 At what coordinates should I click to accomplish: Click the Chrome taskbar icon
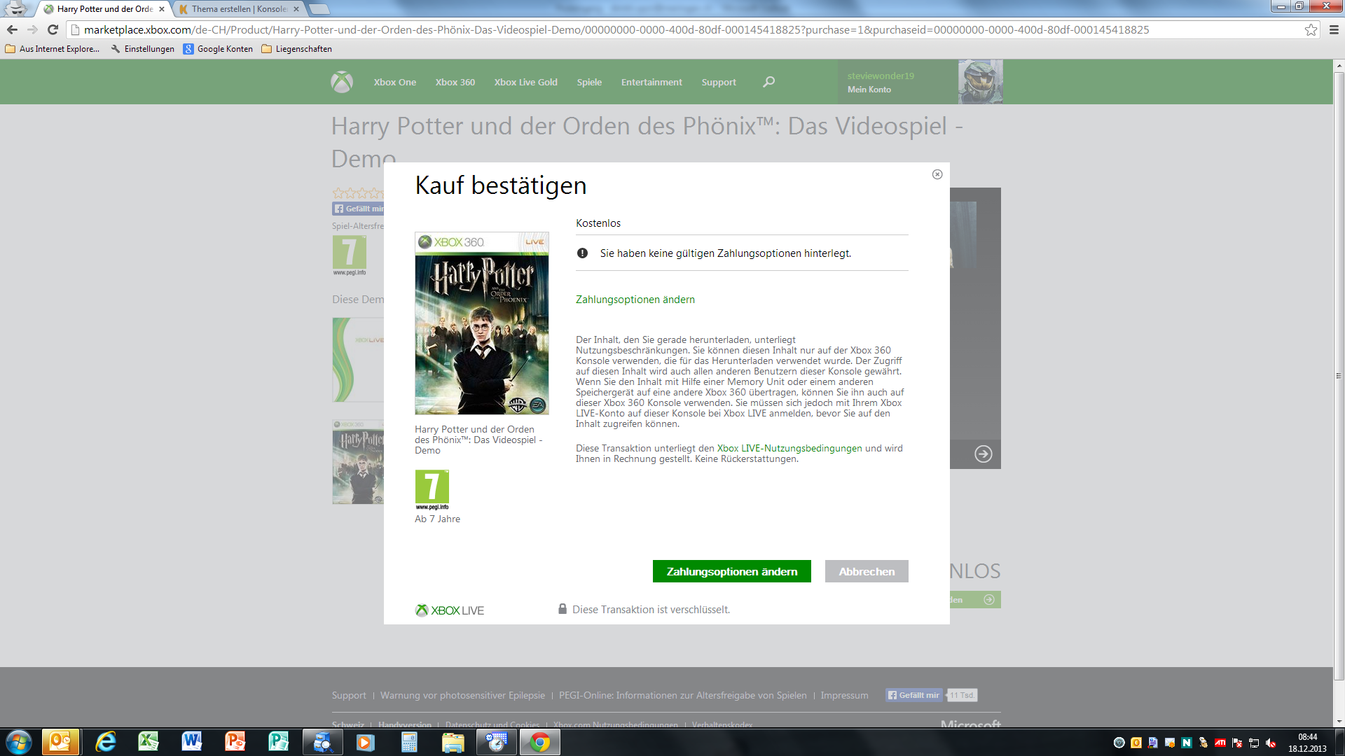(540, 742)
